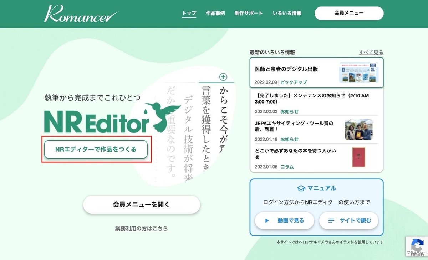Select the トップ navigation item
This screenshot has width=428, height=260.
189,13
